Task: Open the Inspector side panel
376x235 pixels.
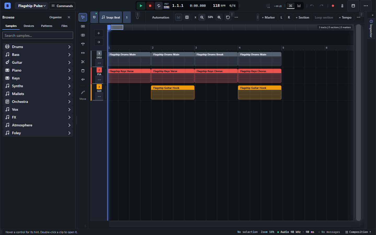Action: click(x=371, y=28)
